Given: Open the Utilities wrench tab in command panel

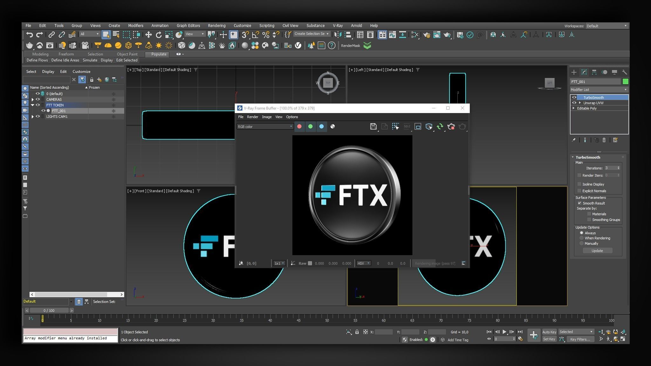Looking at the screenshot, I should pos(624,72).
